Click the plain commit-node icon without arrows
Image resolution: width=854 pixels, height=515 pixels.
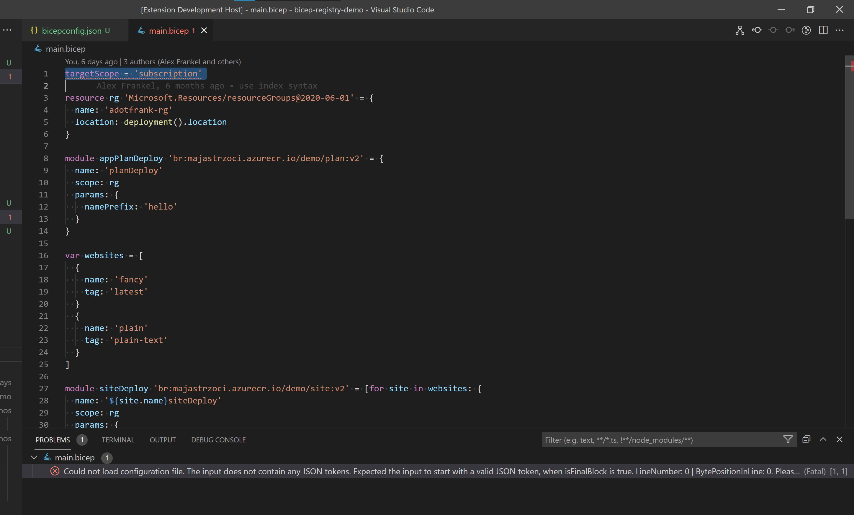coord(773,30)
